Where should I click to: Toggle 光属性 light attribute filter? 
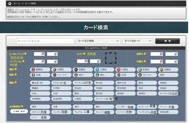[61, 70]
